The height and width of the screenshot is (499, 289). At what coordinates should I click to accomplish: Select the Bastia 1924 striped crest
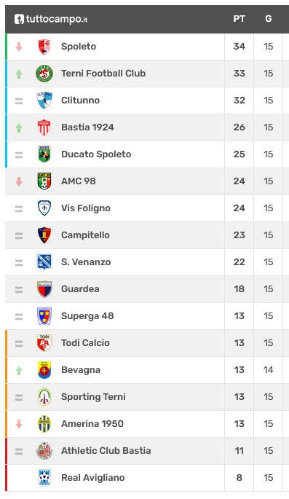coord(44,127)
